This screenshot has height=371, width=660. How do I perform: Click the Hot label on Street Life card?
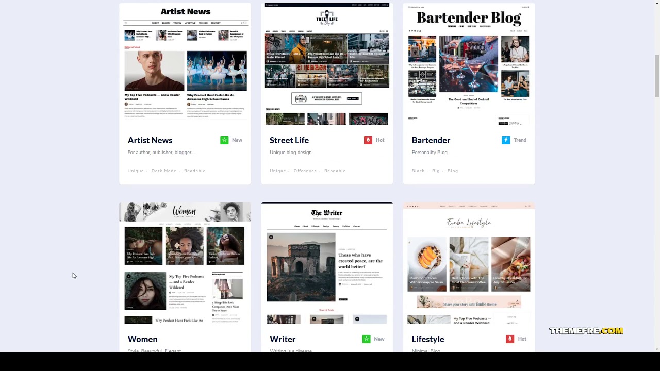pos(380,140)
